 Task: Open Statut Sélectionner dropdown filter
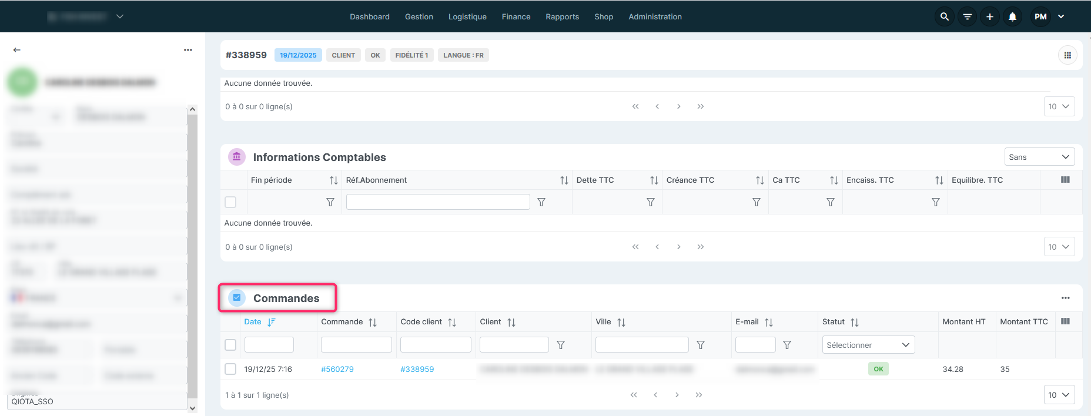pos(868,345)
